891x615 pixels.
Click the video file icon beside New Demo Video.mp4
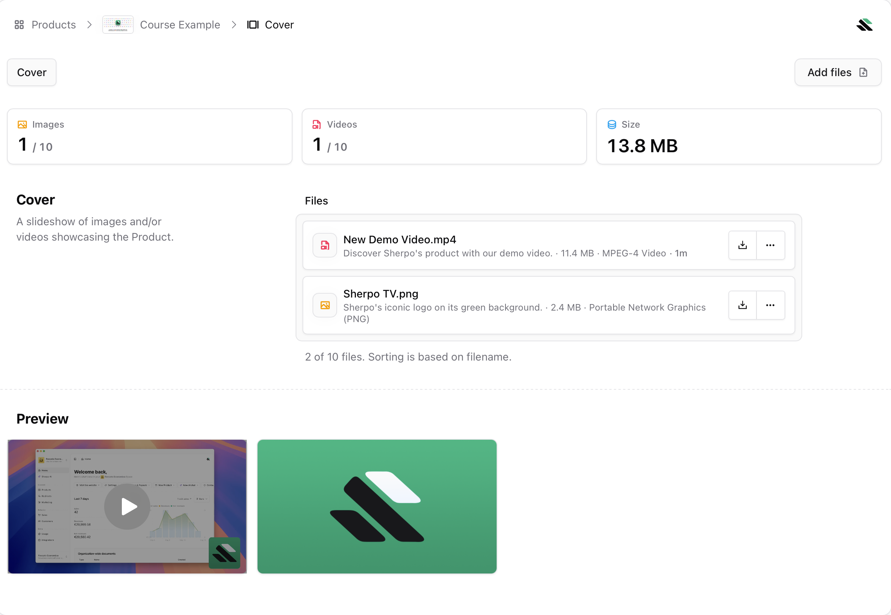point(324,245)
